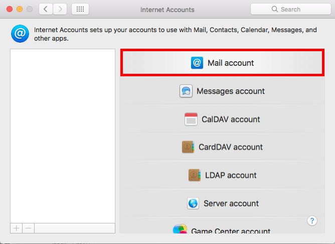The height and width of the screenshot is (244, 335).
Task: Select the Mail account option
Action: pyautogui.click(x=230, y=63)
